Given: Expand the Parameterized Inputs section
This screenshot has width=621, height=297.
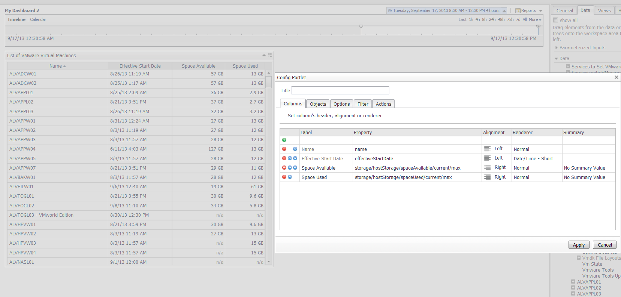Looking at the screenshot, I should pyautogui.click(x=556, y=48).
